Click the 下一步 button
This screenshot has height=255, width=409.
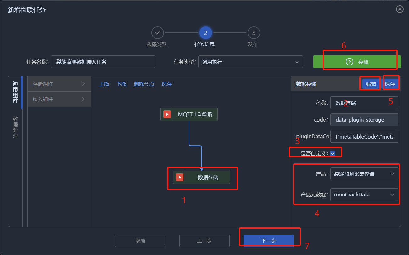point(269,241)
